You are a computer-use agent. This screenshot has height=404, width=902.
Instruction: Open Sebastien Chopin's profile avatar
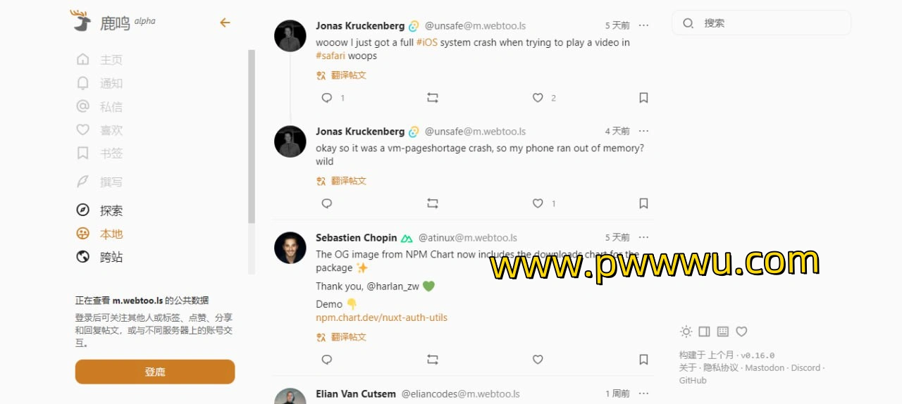pyautogui.click(x=290, y=248)
